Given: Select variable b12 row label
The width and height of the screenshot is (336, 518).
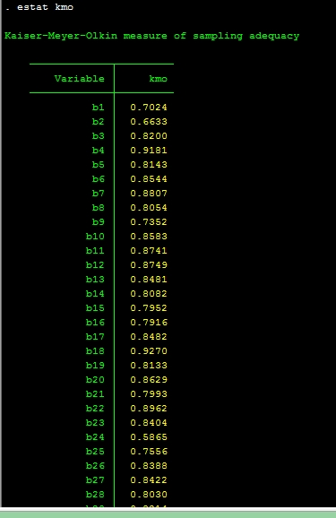Looking at the screenshot, I should (95, 265).
